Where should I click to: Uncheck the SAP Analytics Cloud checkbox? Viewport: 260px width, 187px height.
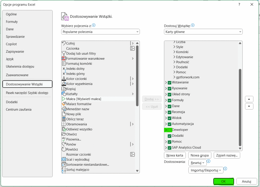[x=169, y=148]
